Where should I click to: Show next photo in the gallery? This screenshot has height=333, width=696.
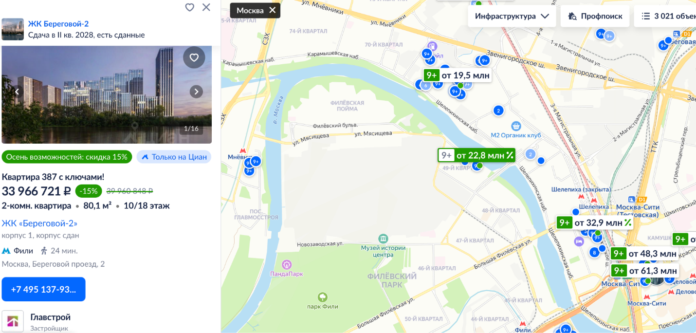(x=196, y=92)
